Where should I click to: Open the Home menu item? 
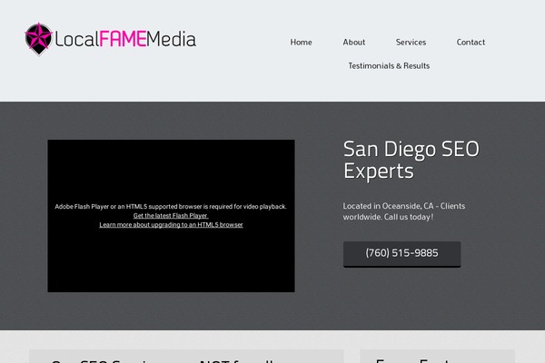(x=301, y=43)
